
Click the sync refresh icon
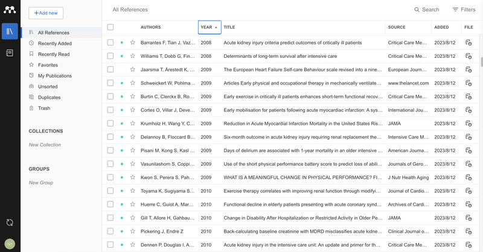[x=10, y=222]
